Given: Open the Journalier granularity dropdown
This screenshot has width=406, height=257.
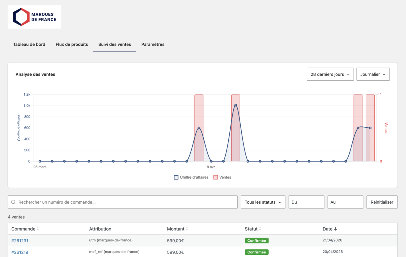Looking at the screenshot, I should [373, 74].
